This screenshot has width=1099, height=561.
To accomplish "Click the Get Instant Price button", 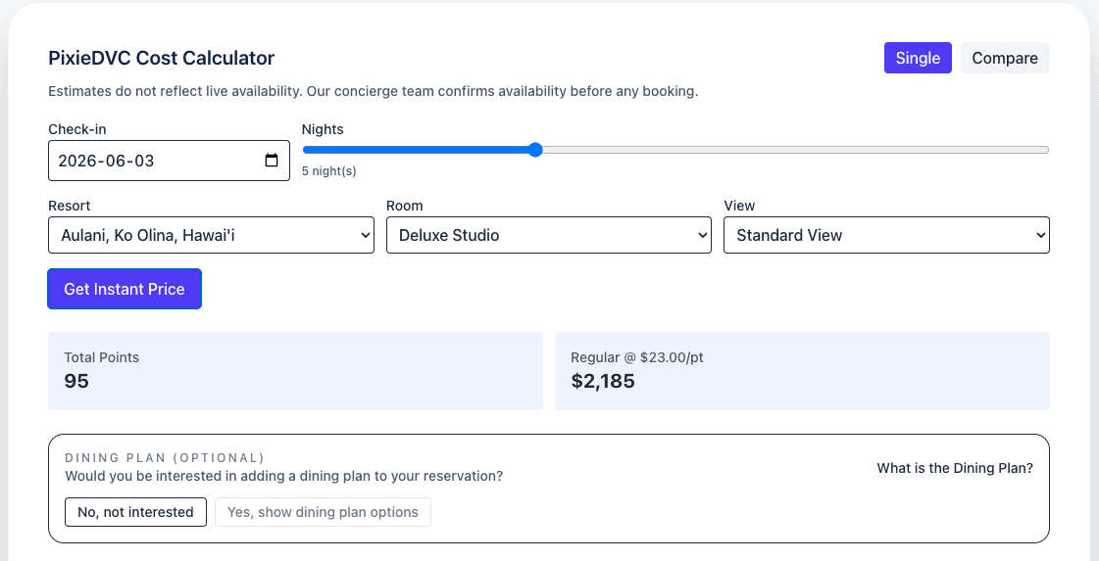I will (125, 289).
